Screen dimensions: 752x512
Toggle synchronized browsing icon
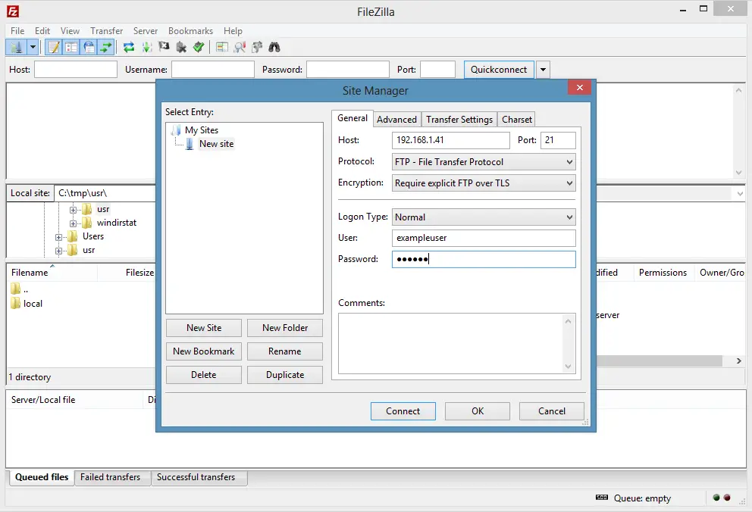[x=257, y=47]
